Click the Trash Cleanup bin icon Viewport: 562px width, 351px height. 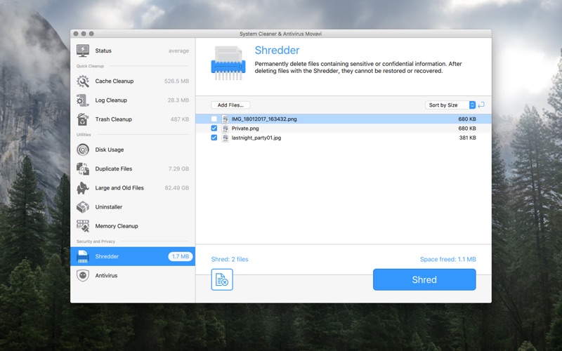tap(83, 119)
